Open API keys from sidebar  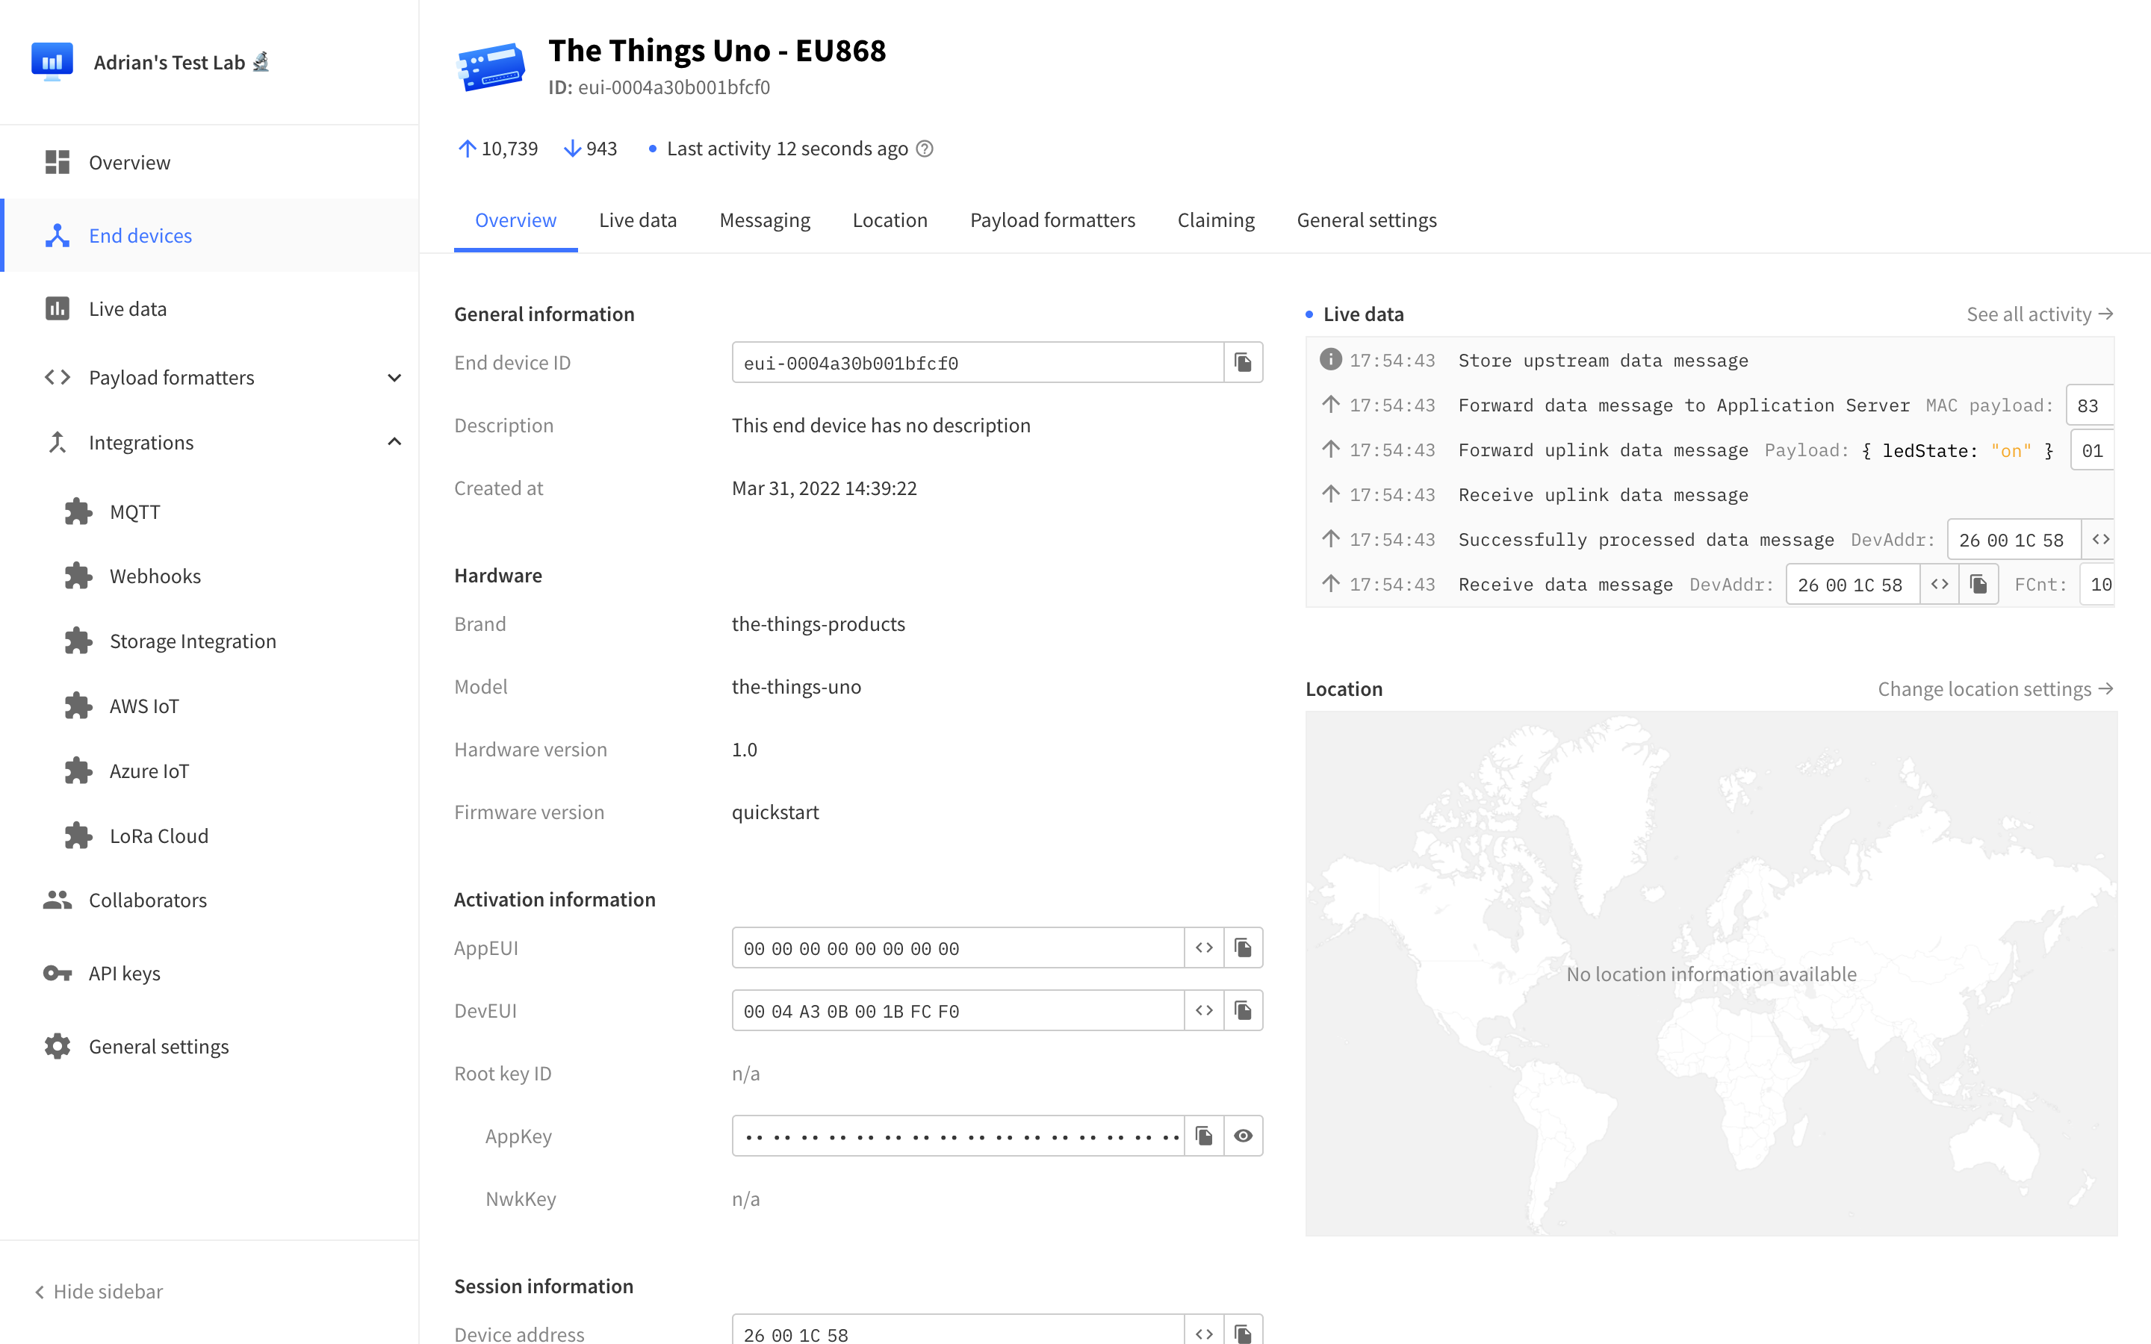tap(125, 974)
